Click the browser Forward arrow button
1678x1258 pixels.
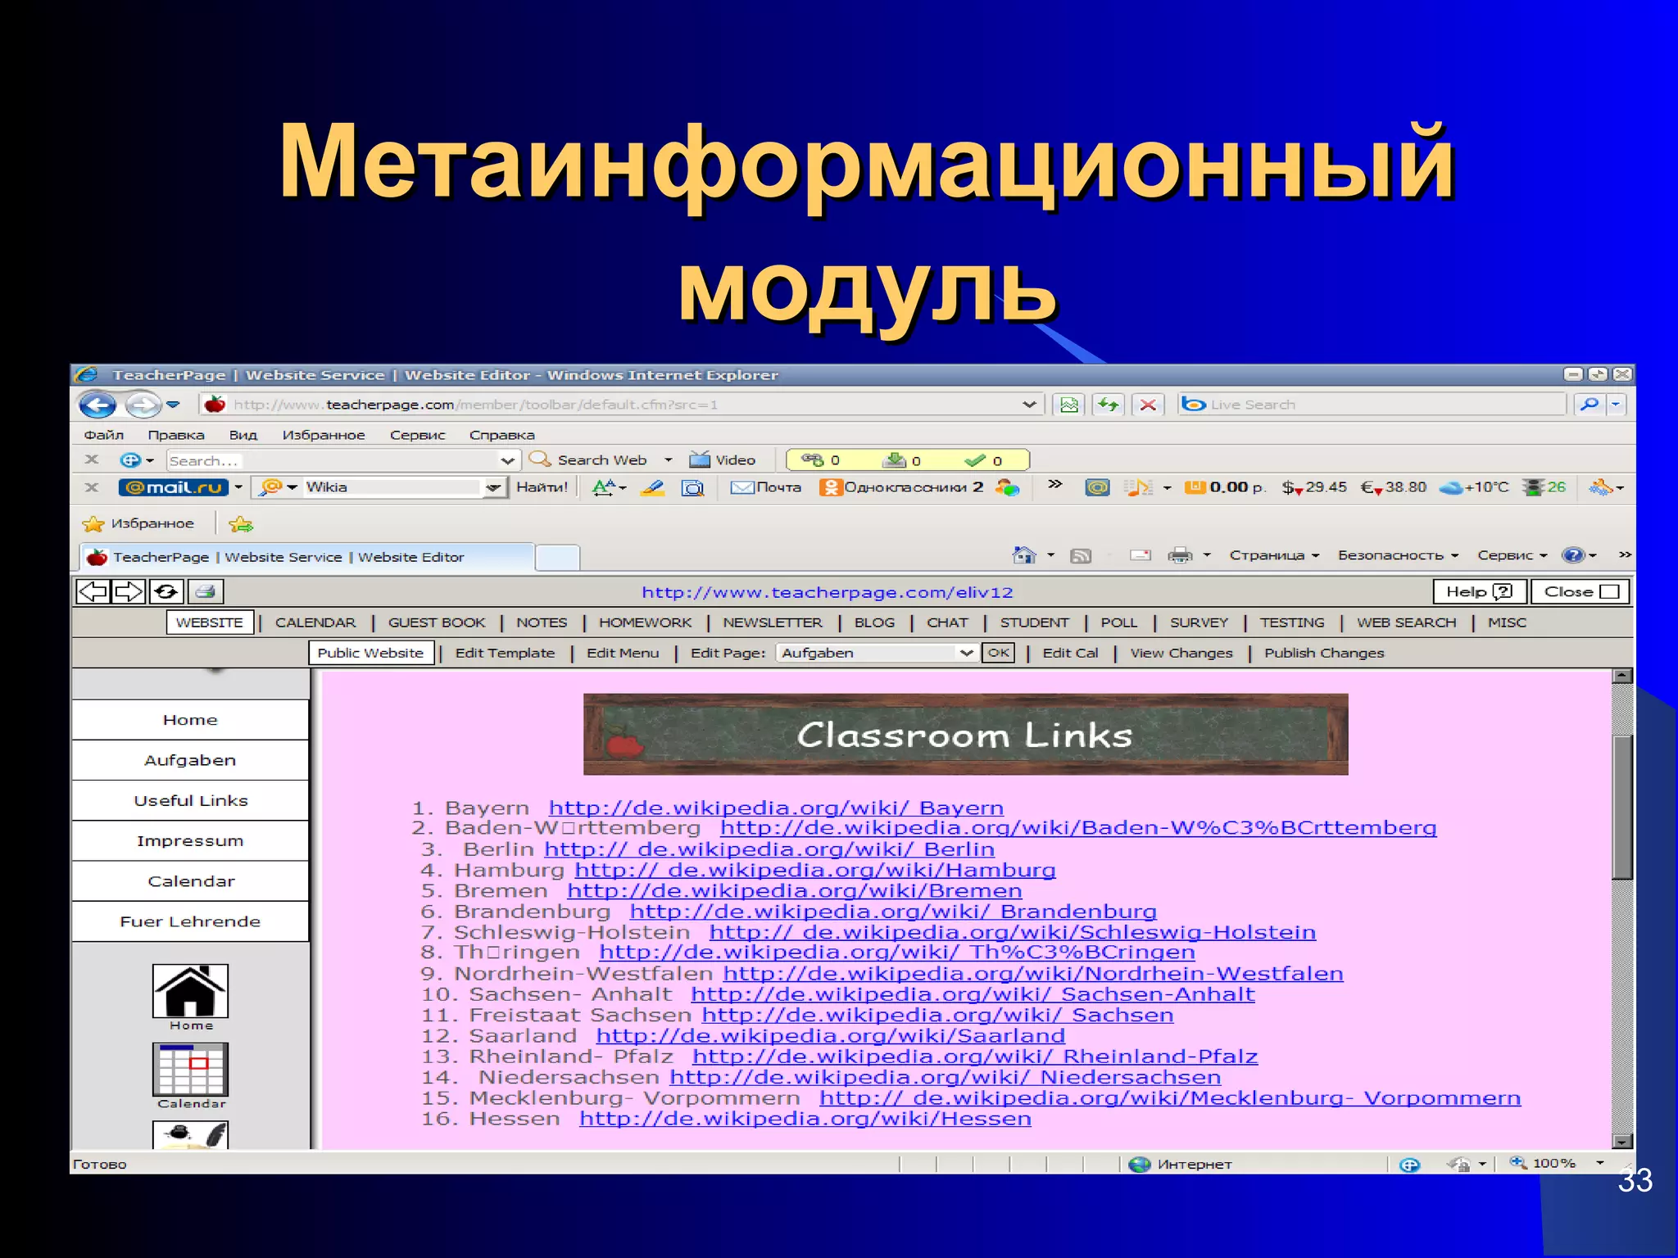pos(143,405)
